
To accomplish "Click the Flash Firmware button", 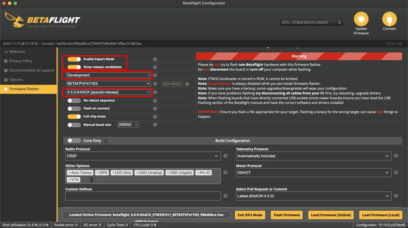I will coord(287,215).
